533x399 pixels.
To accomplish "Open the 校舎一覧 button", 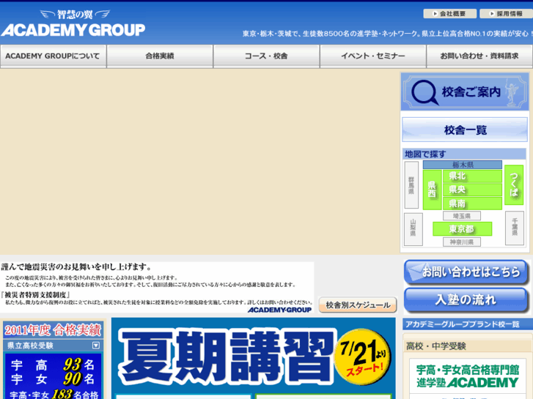I will (465, 130).
